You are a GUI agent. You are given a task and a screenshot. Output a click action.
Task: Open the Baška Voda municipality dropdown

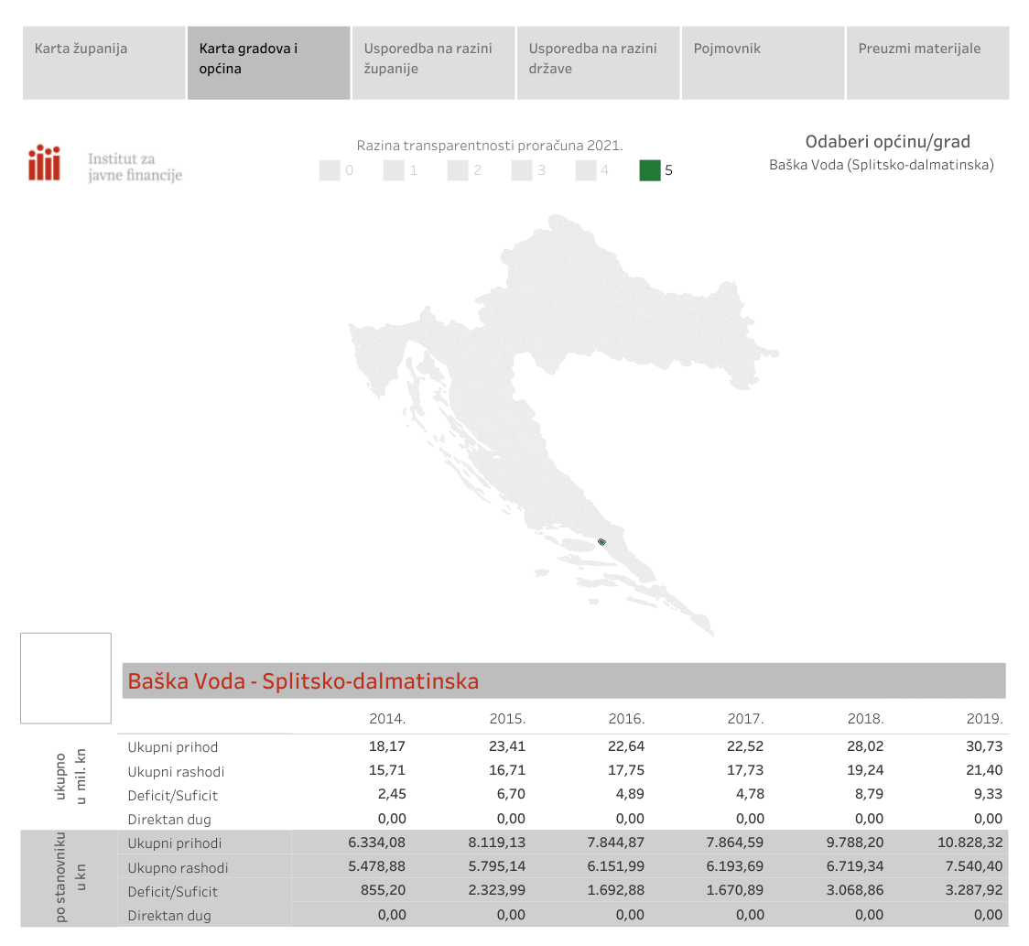click(x=881, y=166)
